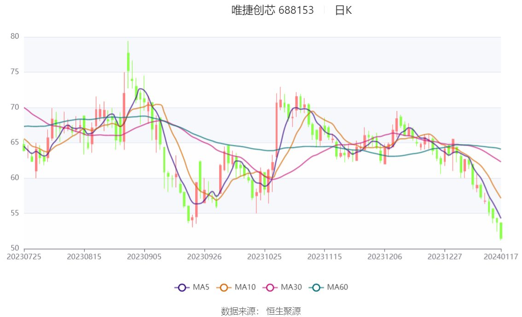Click the data source text 恒生聚源
This screenshot has width=522, height=317.
pyautogui.click(x=283, y=311)
